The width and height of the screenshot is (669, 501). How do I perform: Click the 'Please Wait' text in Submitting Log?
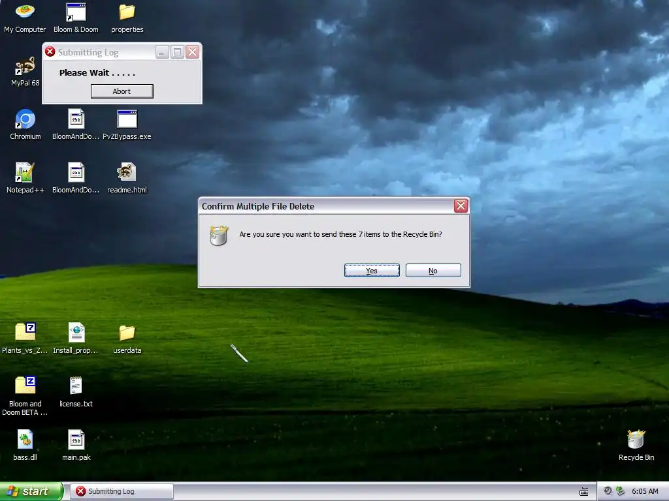97,73
